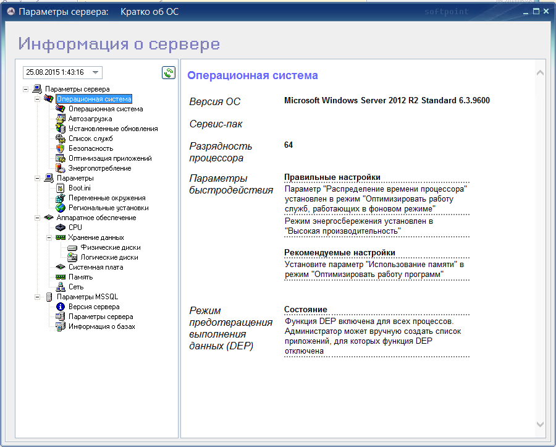Click the Состояние heading in DEP section
556x447 pixels.
(x=306, y=309)
